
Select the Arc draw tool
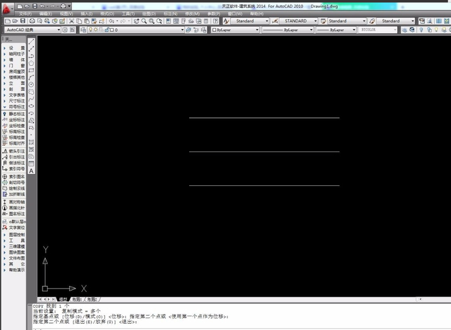coord(31,78)
